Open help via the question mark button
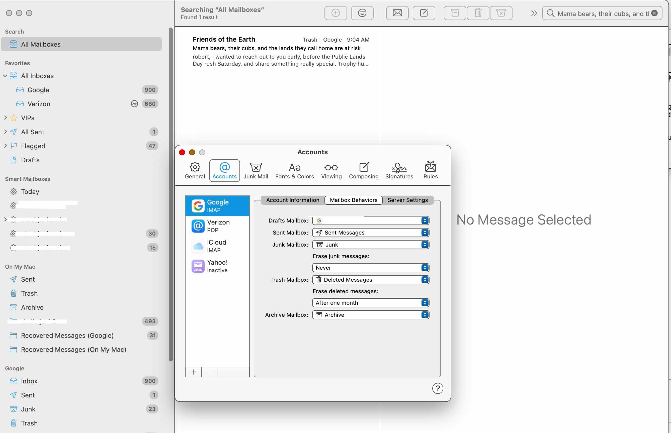 point(438,388)
